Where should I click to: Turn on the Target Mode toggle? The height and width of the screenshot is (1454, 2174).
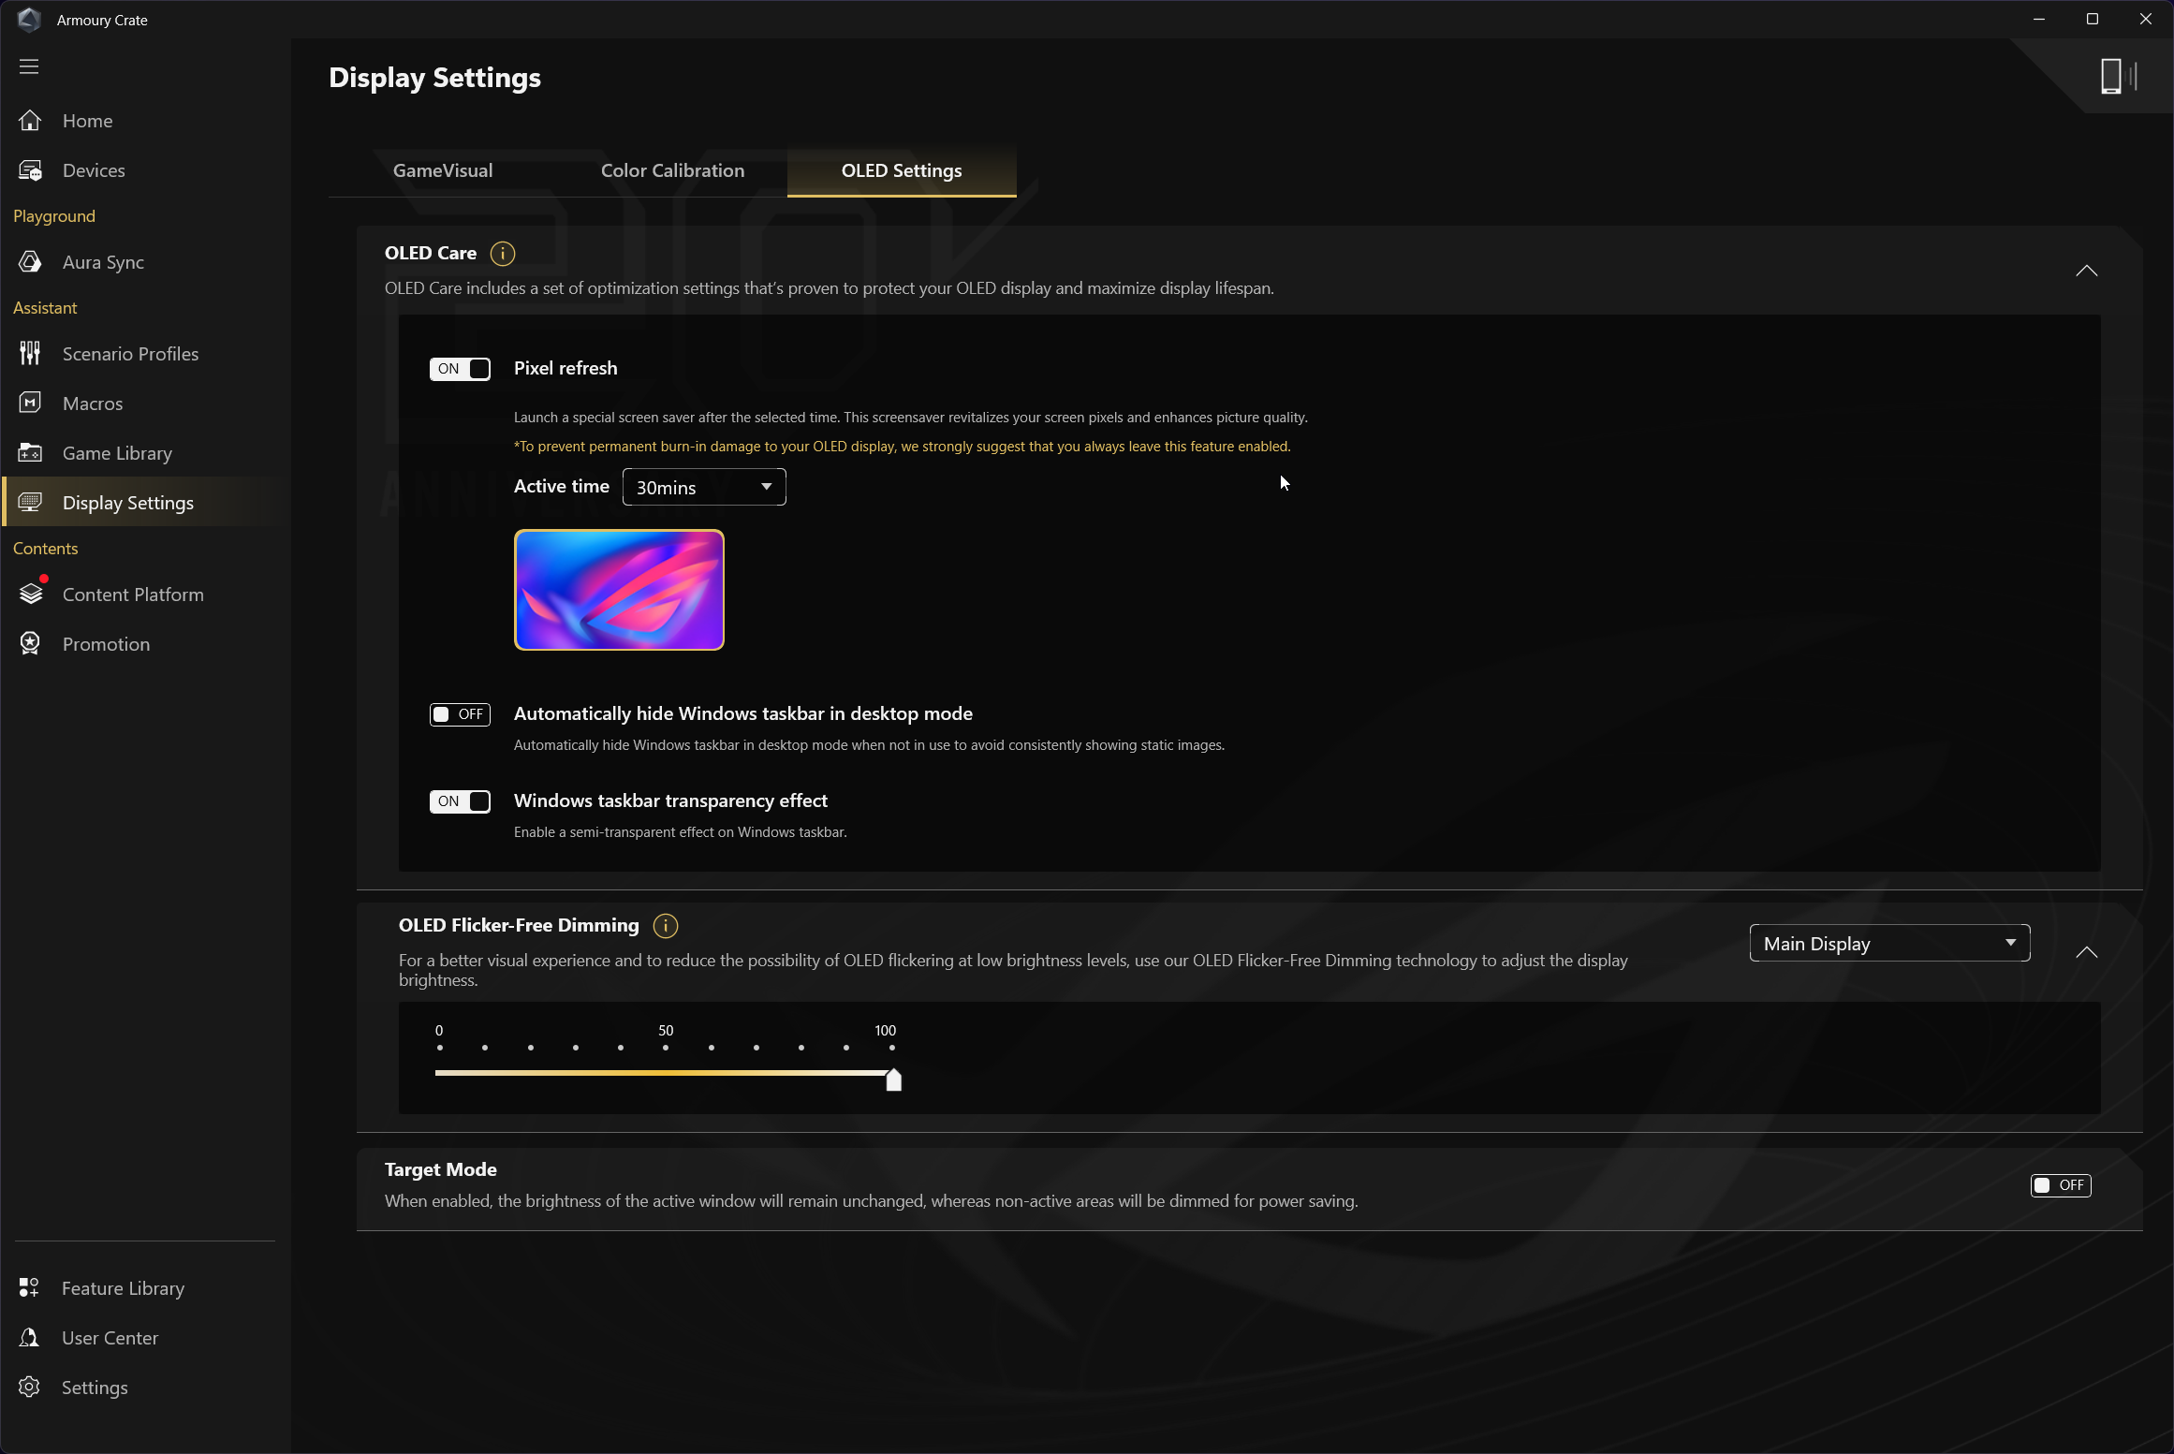coord(2061,1185)
